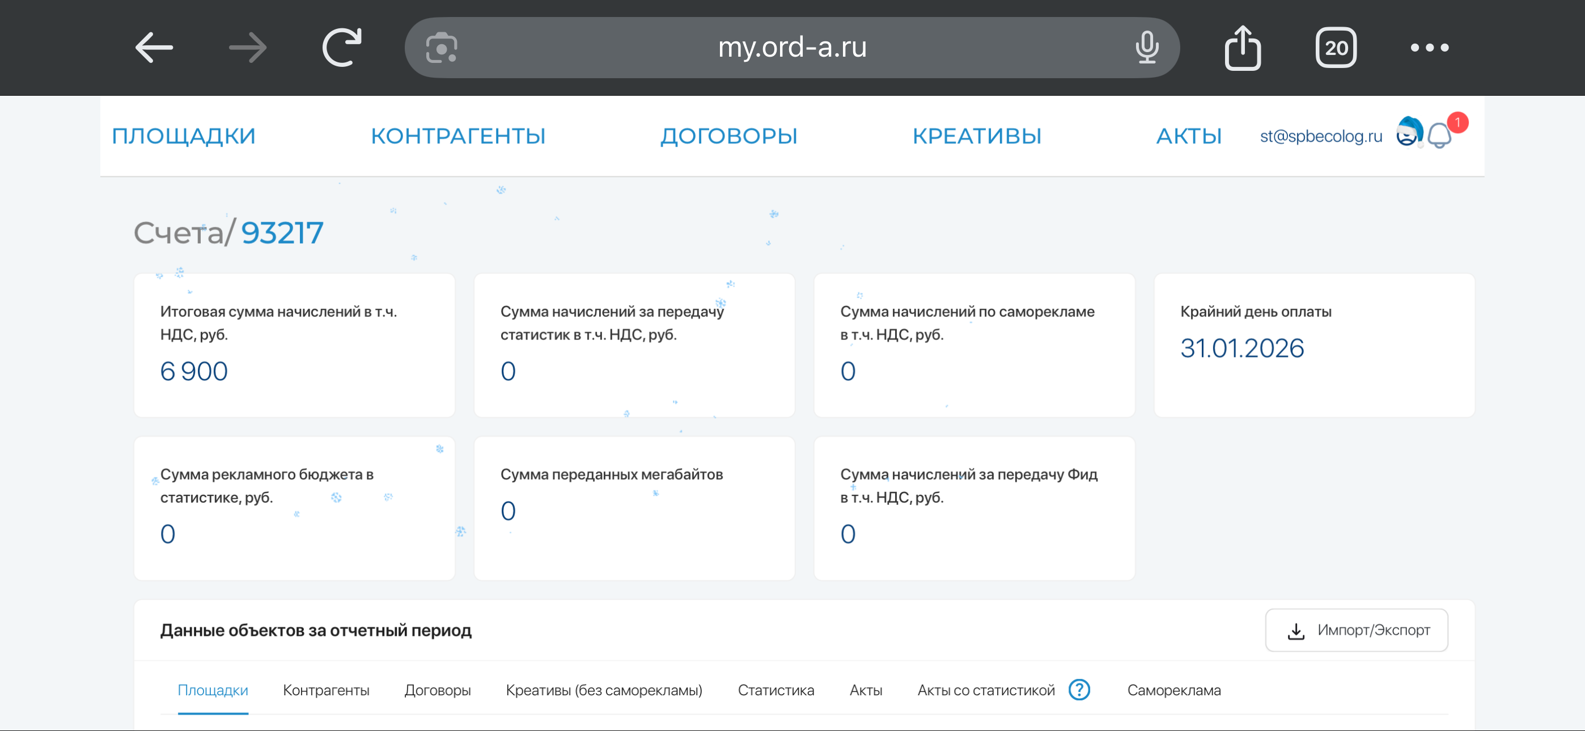Screen dimensions: 1585x731
Task: Click the st@spbecolog.ru account link
Action: point(1320,136)
